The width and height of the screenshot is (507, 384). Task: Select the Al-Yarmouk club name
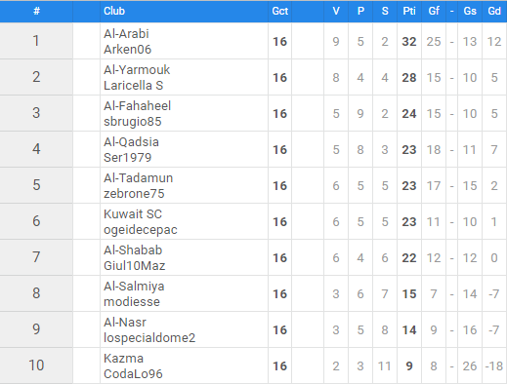pos(137,70)
